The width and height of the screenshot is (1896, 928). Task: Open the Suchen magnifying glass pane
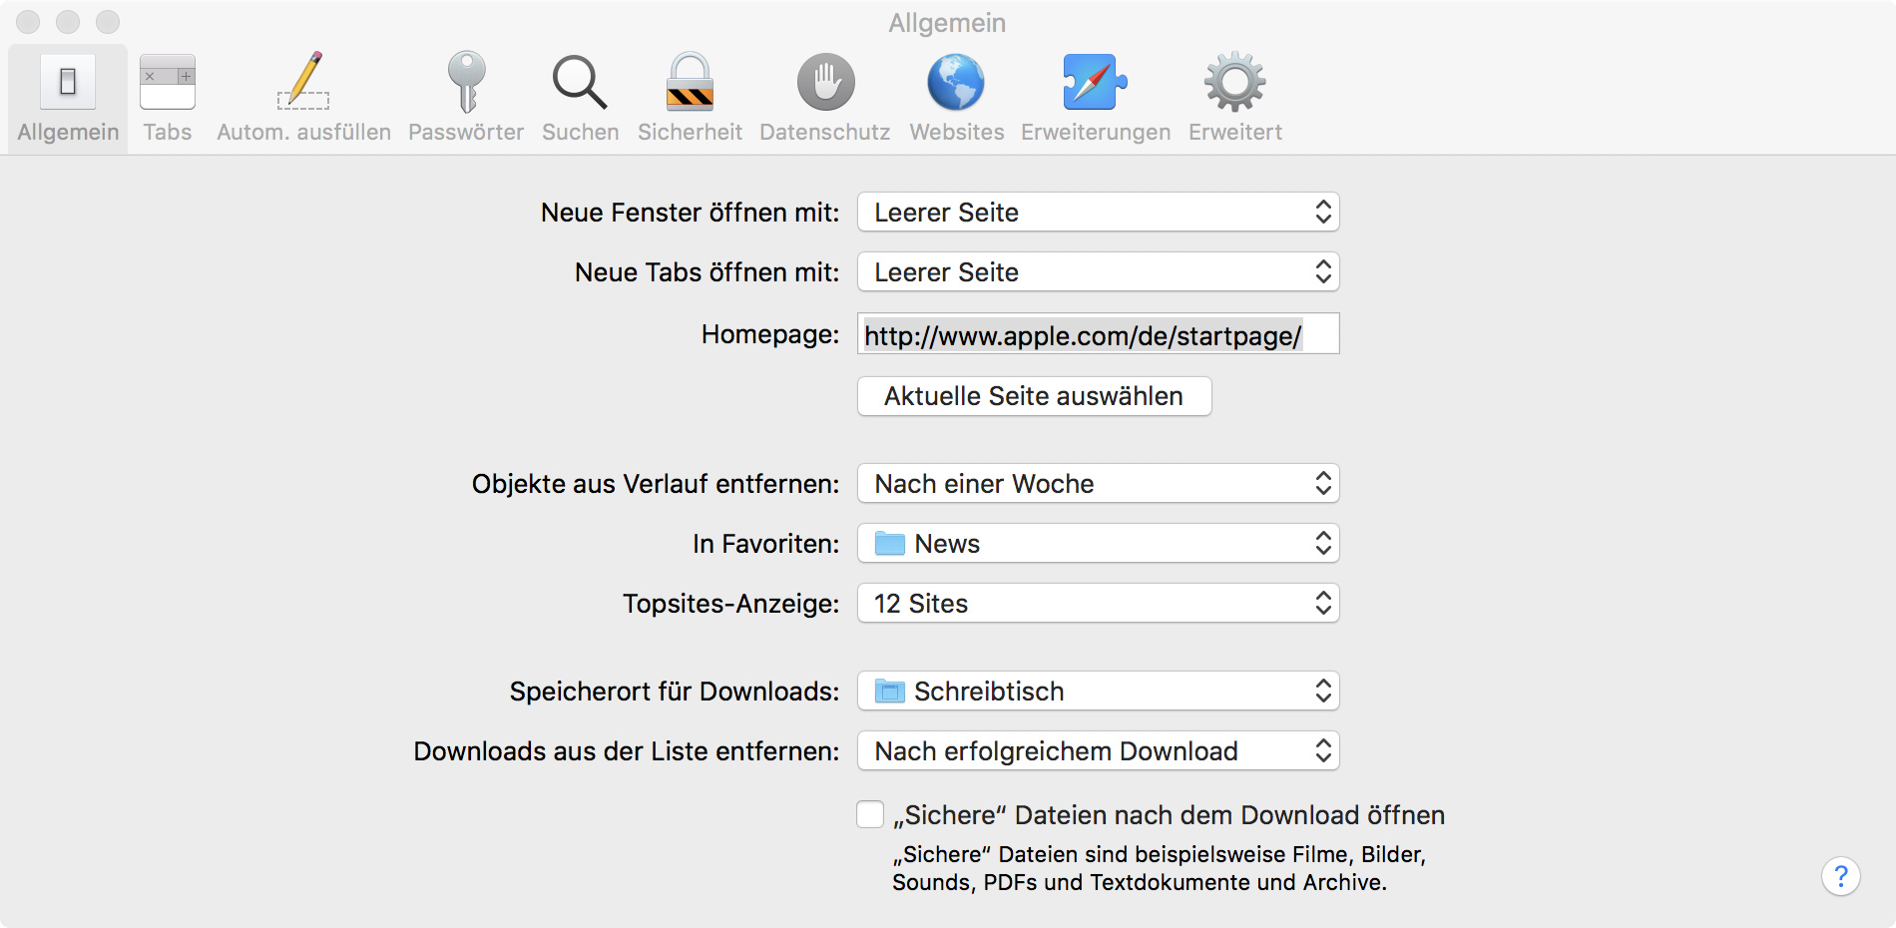pos(580,98)
